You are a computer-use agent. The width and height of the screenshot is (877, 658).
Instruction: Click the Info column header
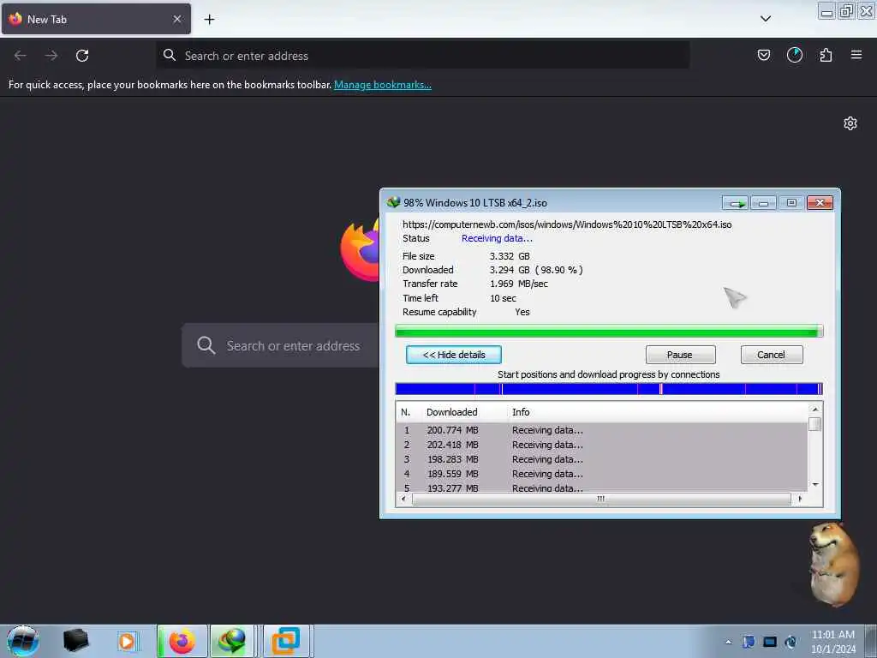tap(521, 412)
